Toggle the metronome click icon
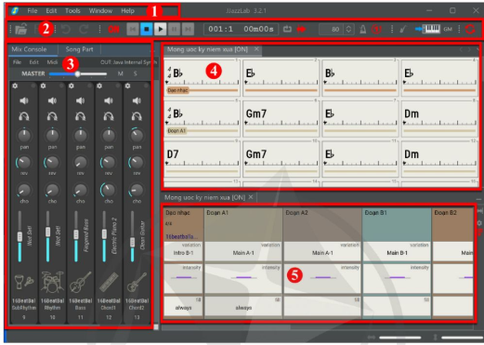This screenshot has height=345, width=484. coord(363,29)
